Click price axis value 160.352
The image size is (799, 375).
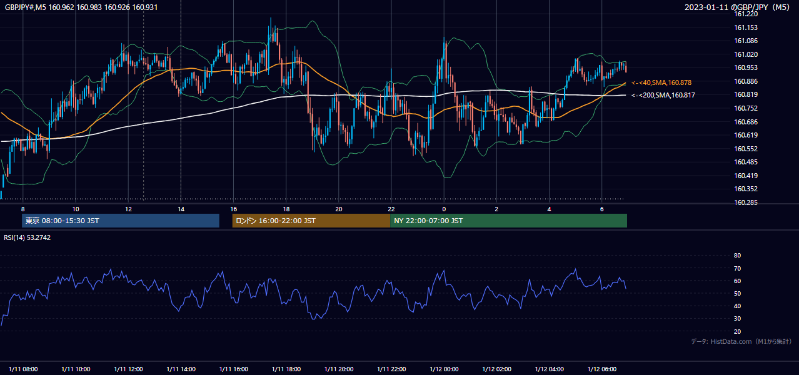(x=745, y=189)
